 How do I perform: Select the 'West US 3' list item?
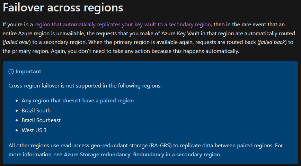tap(34, 130)
